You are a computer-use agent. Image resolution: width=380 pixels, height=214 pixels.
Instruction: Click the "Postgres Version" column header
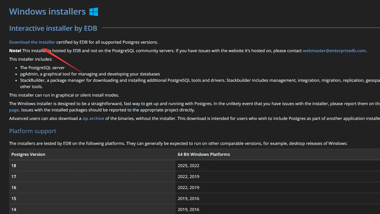click(x=28, y=154)
